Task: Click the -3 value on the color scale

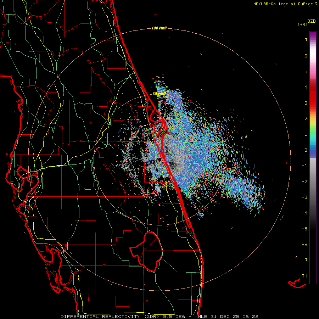Action: (x=304, y=197)
